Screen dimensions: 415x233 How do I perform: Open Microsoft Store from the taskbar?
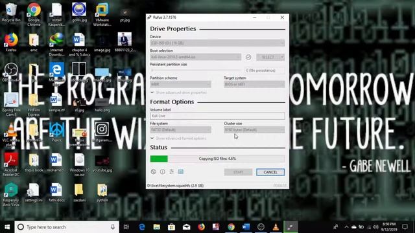pos(171,227)
